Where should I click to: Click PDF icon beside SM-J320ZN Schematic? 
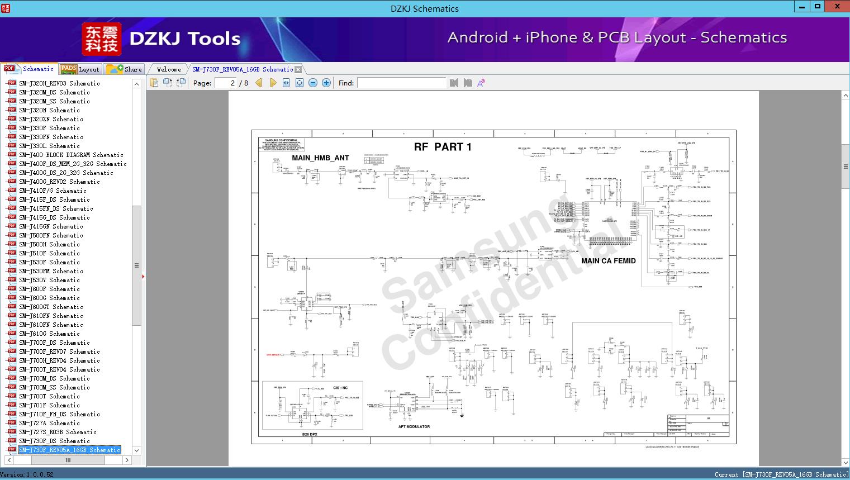click(12, 119)
